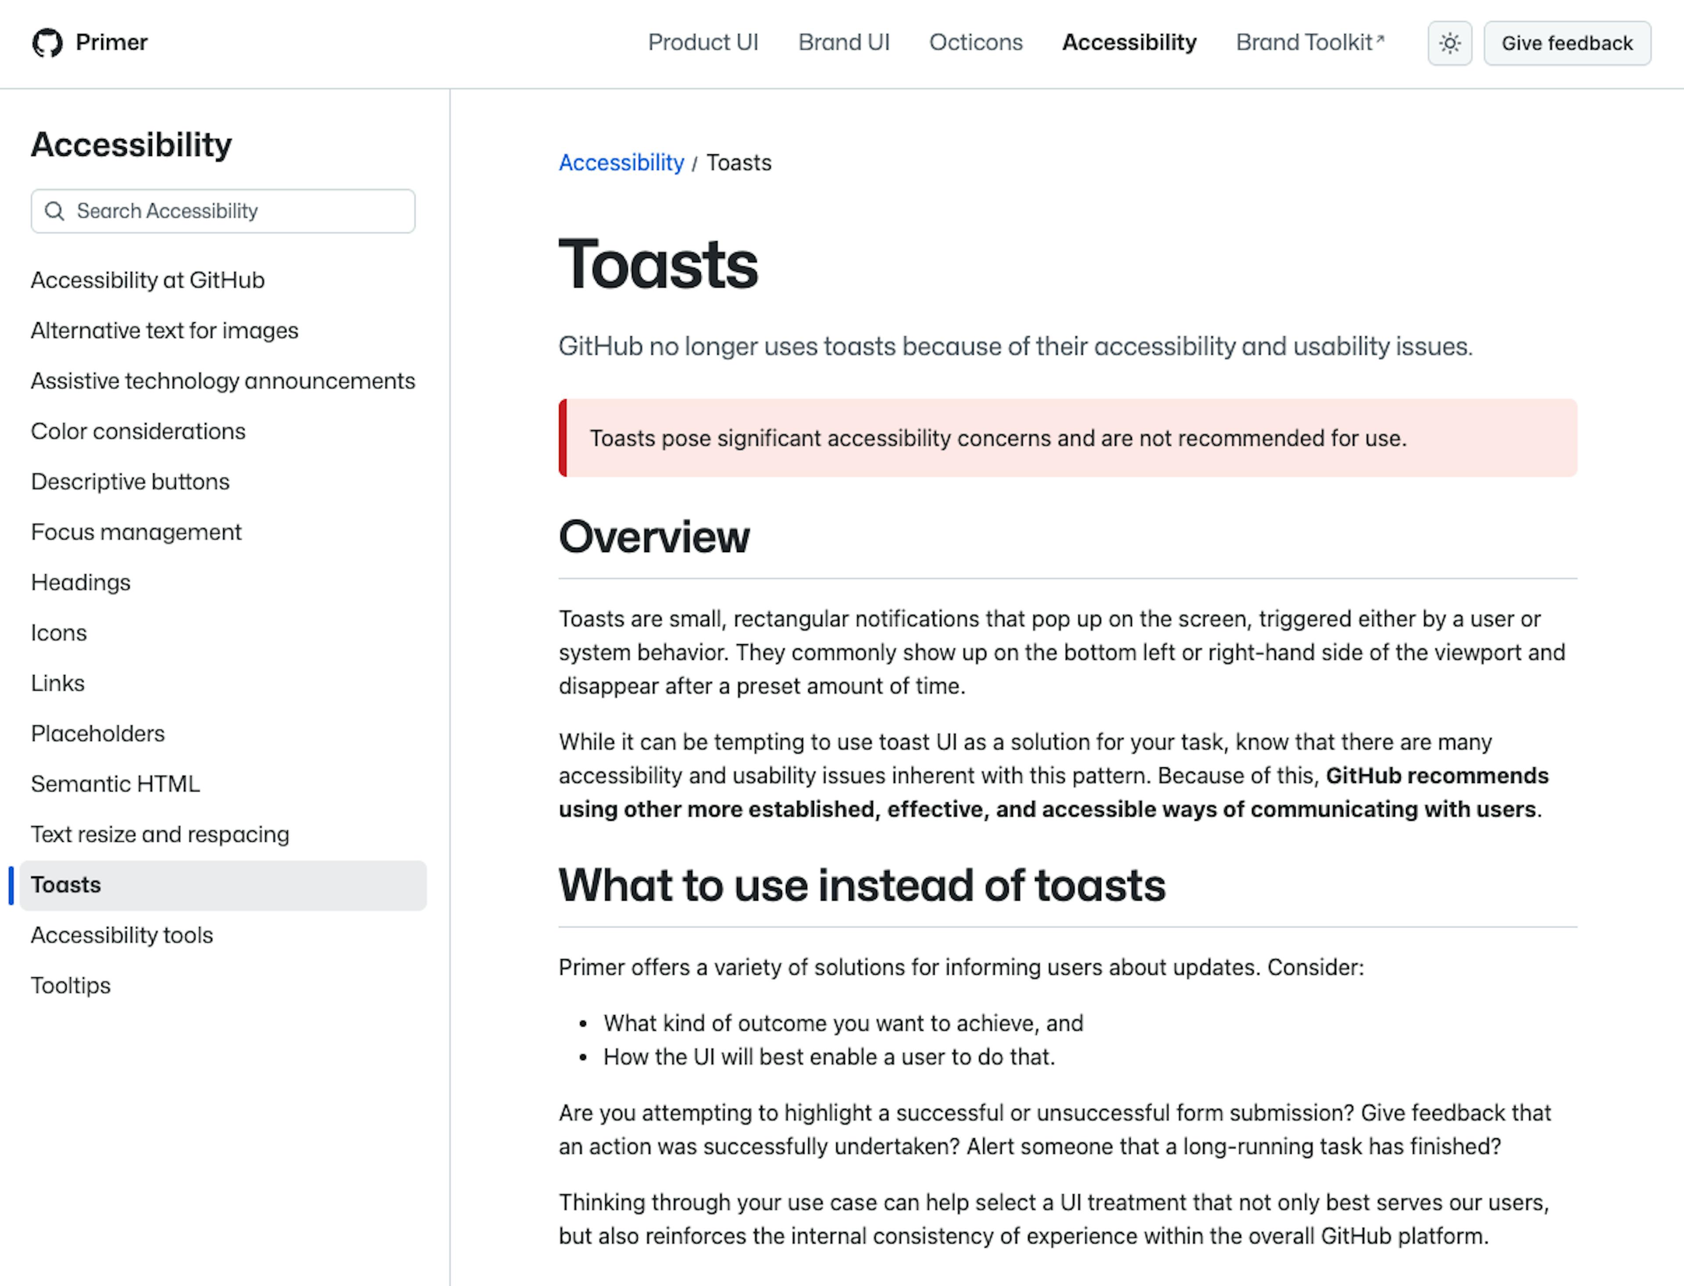
Task: Select the highlighted Toasts sidebar entry
Action: pos(66,884)
